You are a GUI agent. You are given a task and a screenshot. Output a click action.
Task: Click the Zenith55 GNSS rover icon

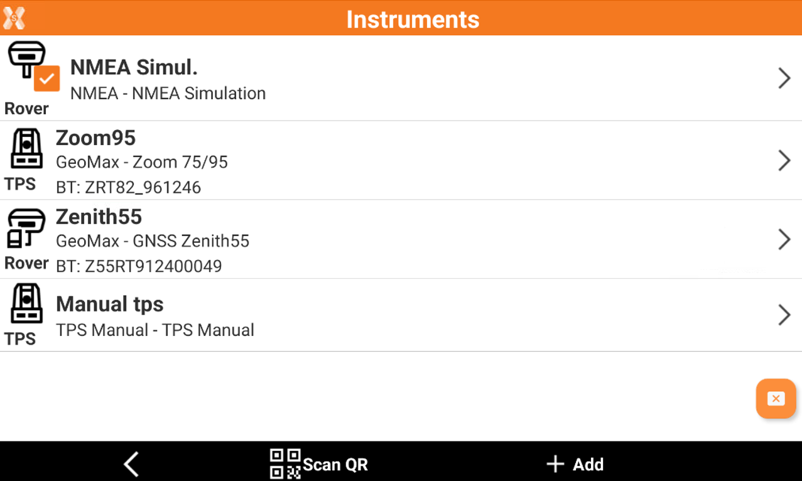(x=26, y=229)
